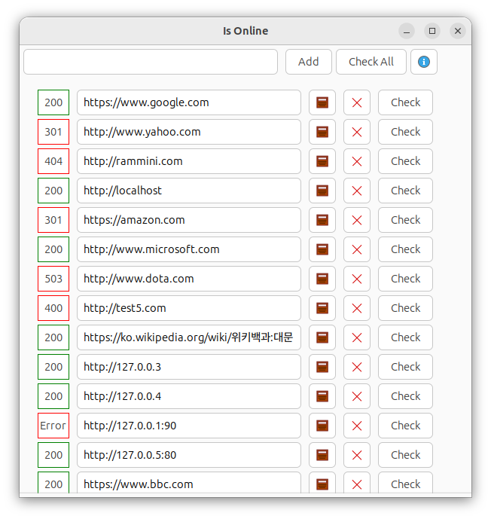Click the brown log icon for yahoo.com
491x519 pixels.
[x=322, y=132]
